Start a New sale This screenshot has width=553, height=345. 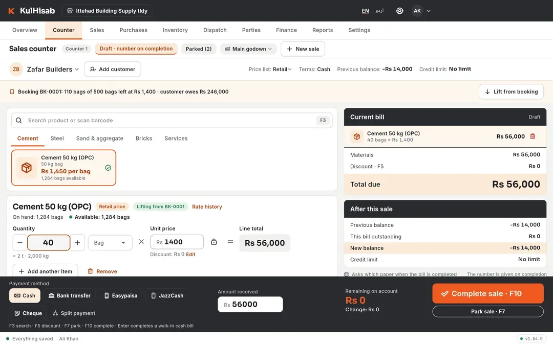click(303, 49)
